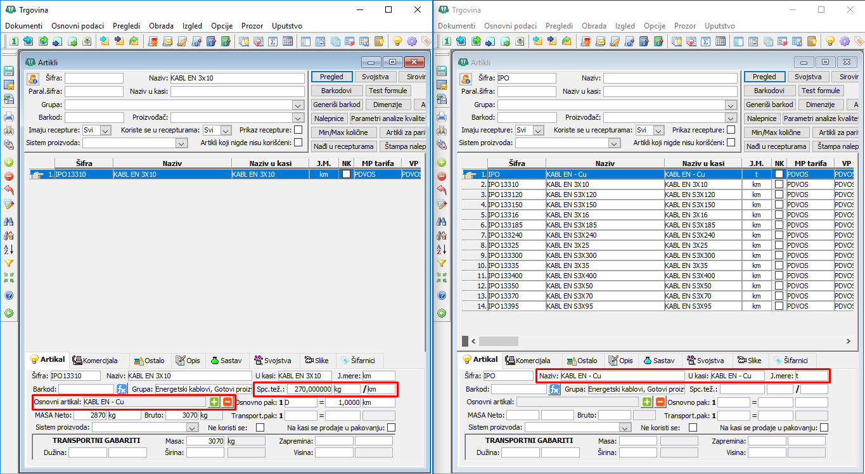Click green plus beside Osnovni artikal KABL EN - Cu
This screenshot has width=865, height=474.
pos(214,402)
